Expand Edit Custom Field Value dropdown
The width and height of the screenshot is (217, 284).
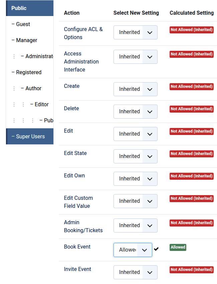point(135,201)
